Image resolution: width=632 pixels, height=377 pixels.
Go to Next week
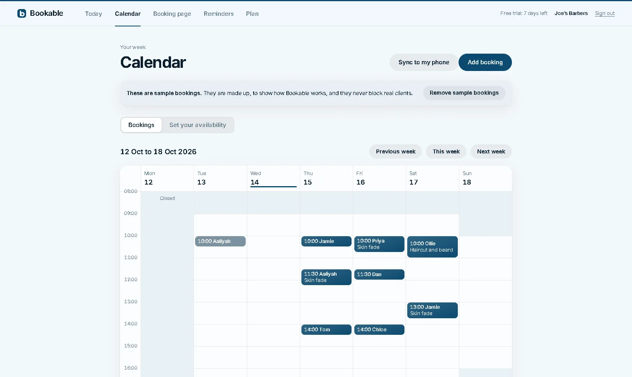[491, 151]
